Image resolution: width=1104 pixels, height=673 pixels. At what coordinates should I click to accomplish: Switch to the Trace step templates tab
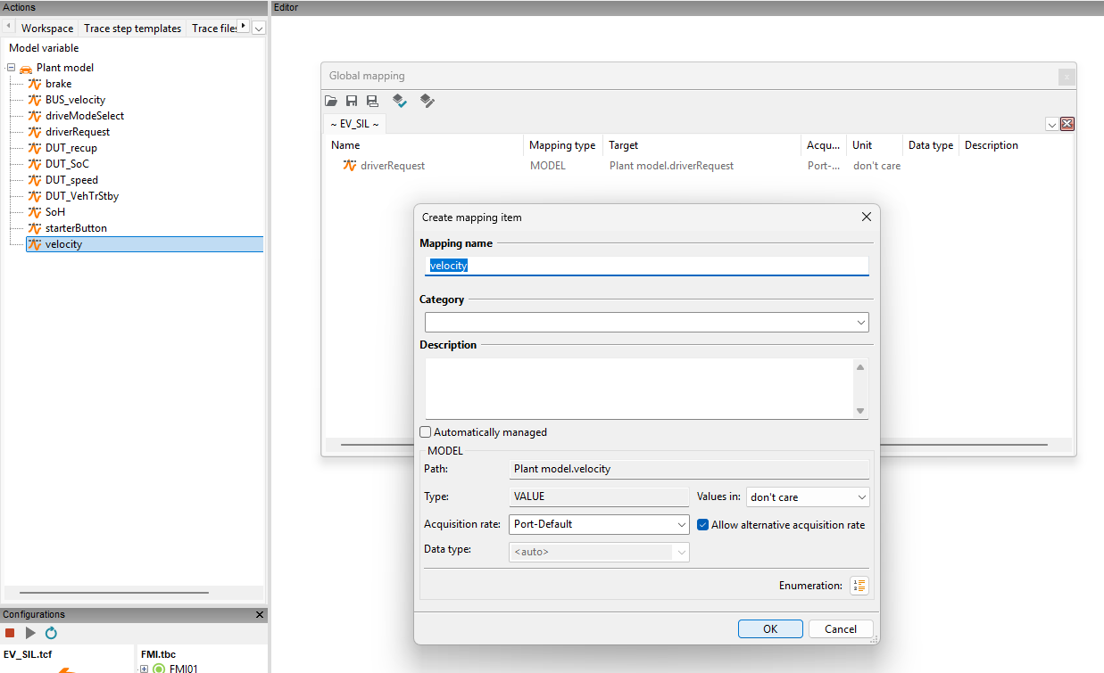133,29
